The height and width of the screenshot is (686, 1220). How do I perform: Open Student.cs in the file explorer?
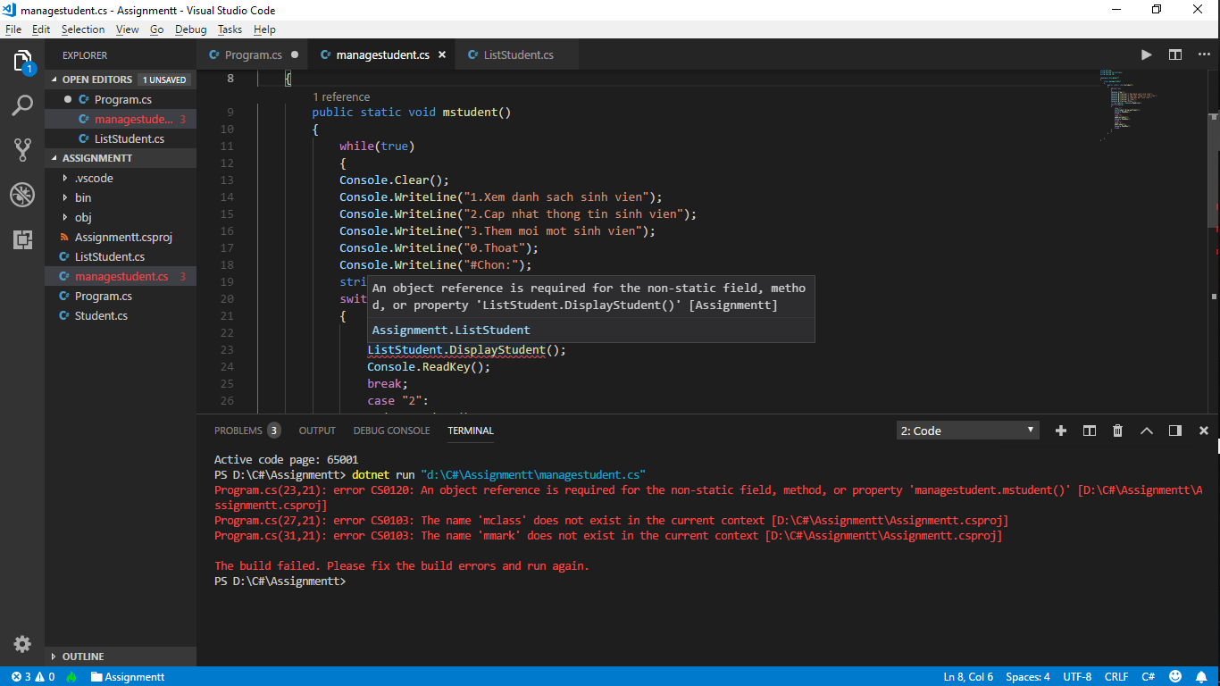101,315
